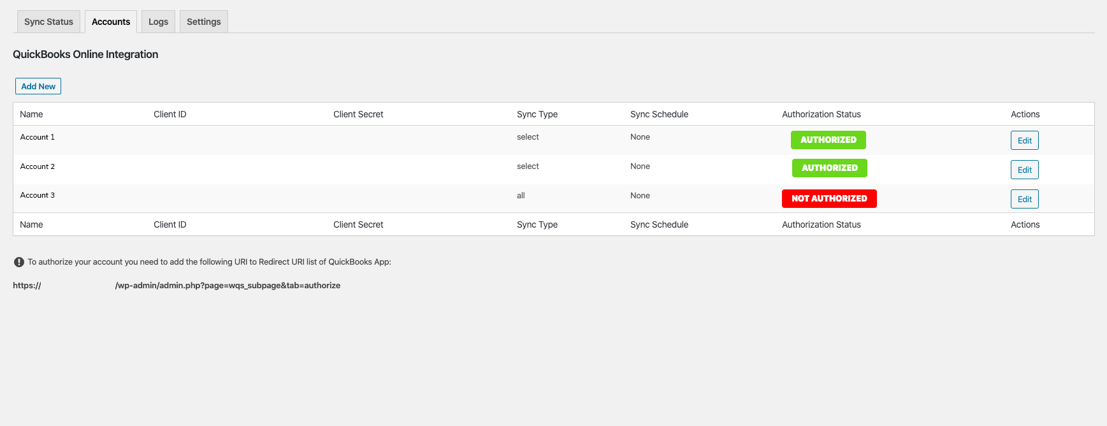The height and width of the screenshot is (426, 1107).
Task: Select the 'Account 1' name cell
Action: tap(38, 137)
